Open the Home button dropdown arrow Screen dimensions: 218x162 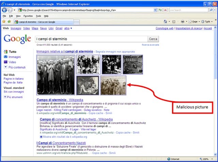coord(169,21)
